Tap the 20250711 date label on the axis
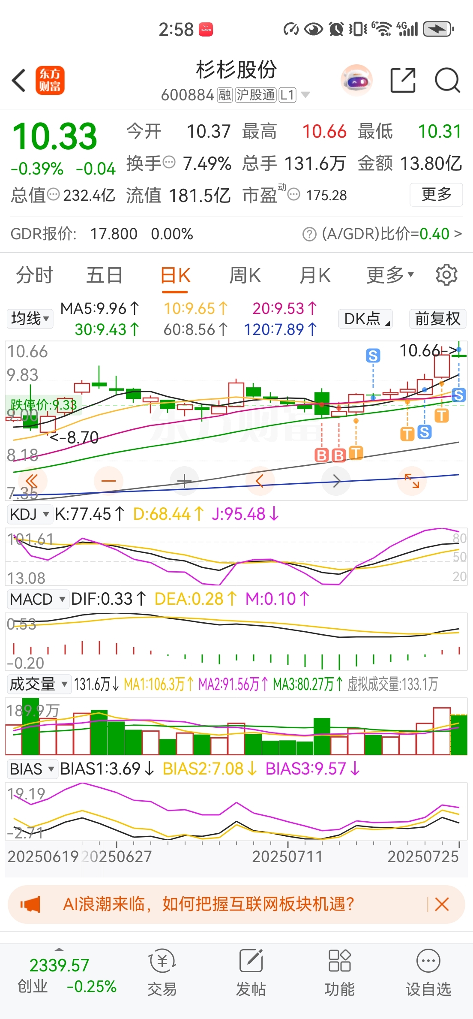 pos(287,856)
